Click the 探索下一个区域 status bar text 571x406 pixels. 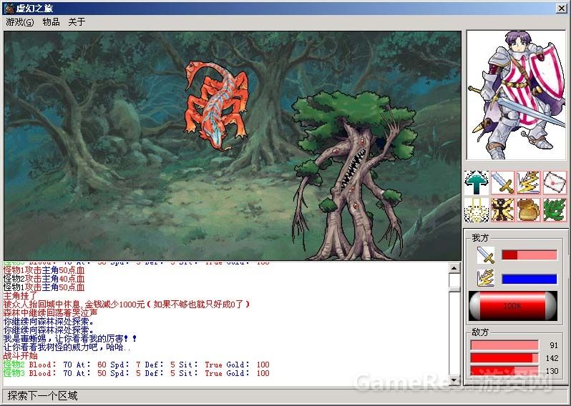[x=43, y=396]
